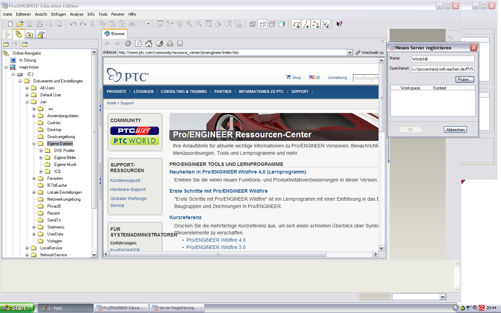Open the Einfügen menu
Viewport: 501px width, 313px height.
click(58, 14)
